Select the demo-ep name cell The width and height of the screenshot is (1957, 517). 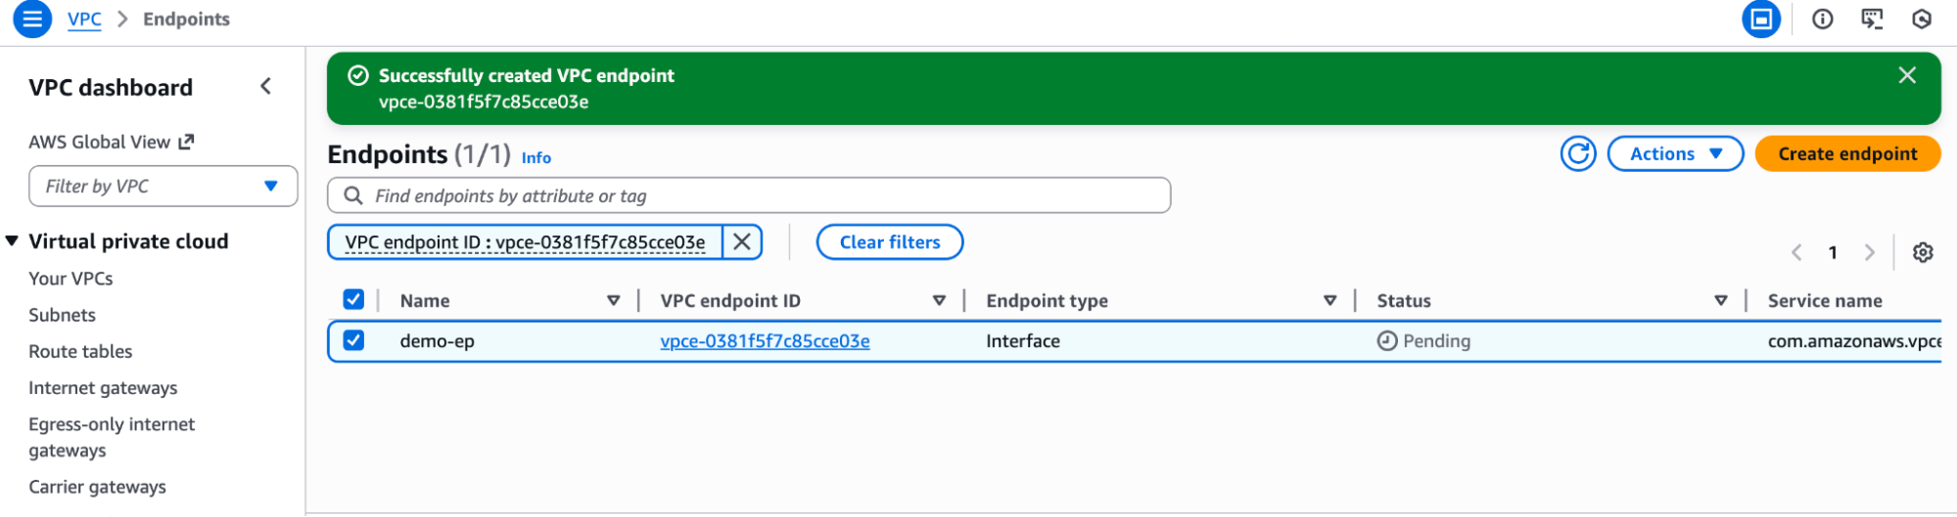click(437, 340)
